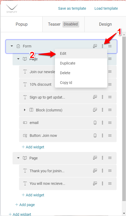Click Add page link
The width and height of the screenshot is (126, 216).
[x=25, y=205]
